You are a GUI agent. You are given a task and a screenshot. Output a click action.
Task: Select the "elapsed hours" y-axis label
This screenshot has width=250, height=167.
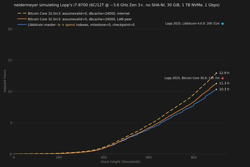point(5,81)
